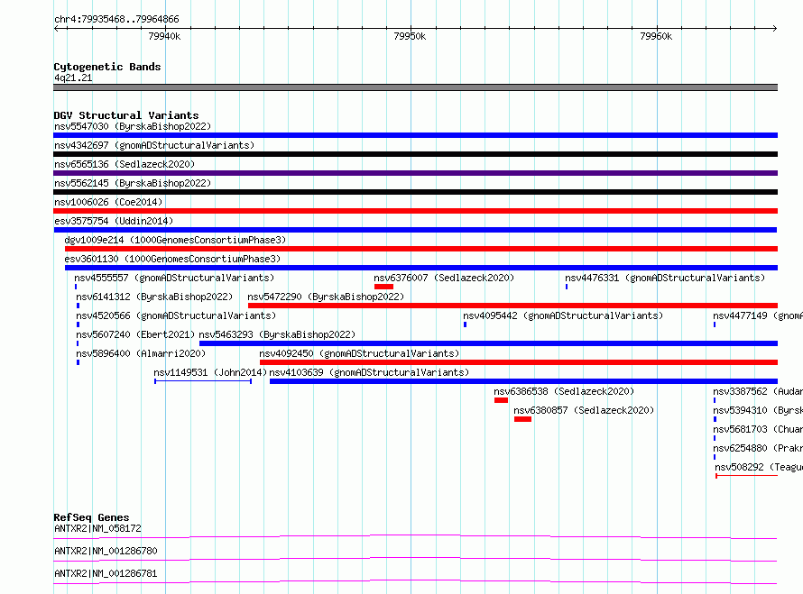Click the small red nsv6386538 bar
Screen dimensions: 803x594
pyautogui.click(x=501, y=400)
